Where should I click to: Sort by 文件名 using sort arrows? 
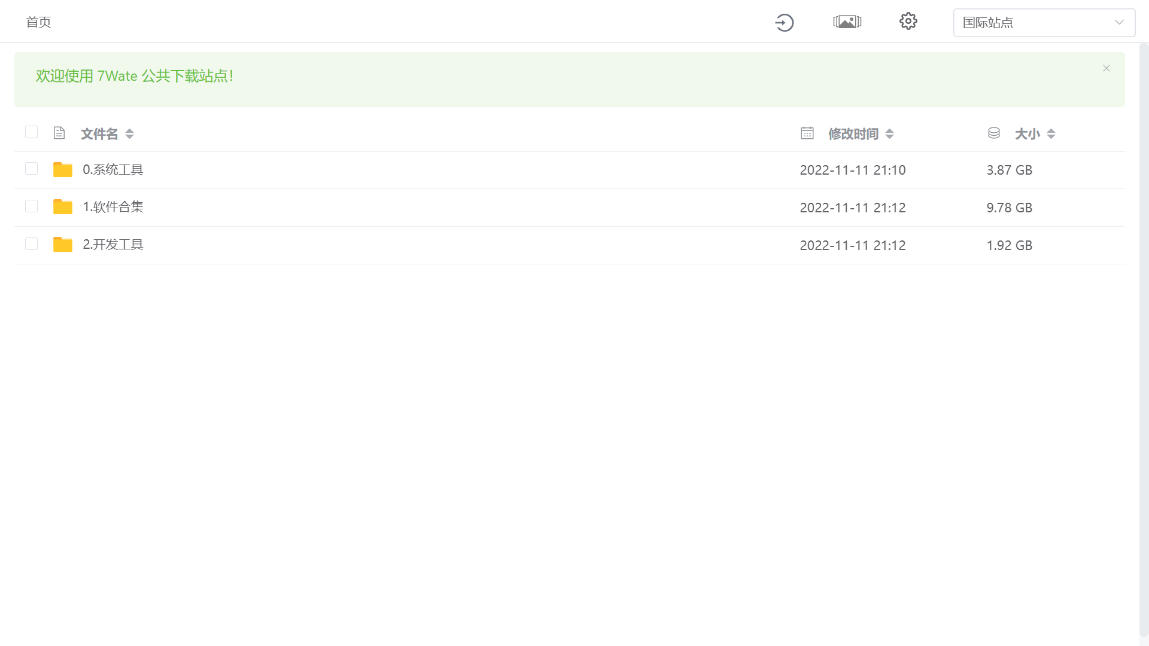(129, 134)
